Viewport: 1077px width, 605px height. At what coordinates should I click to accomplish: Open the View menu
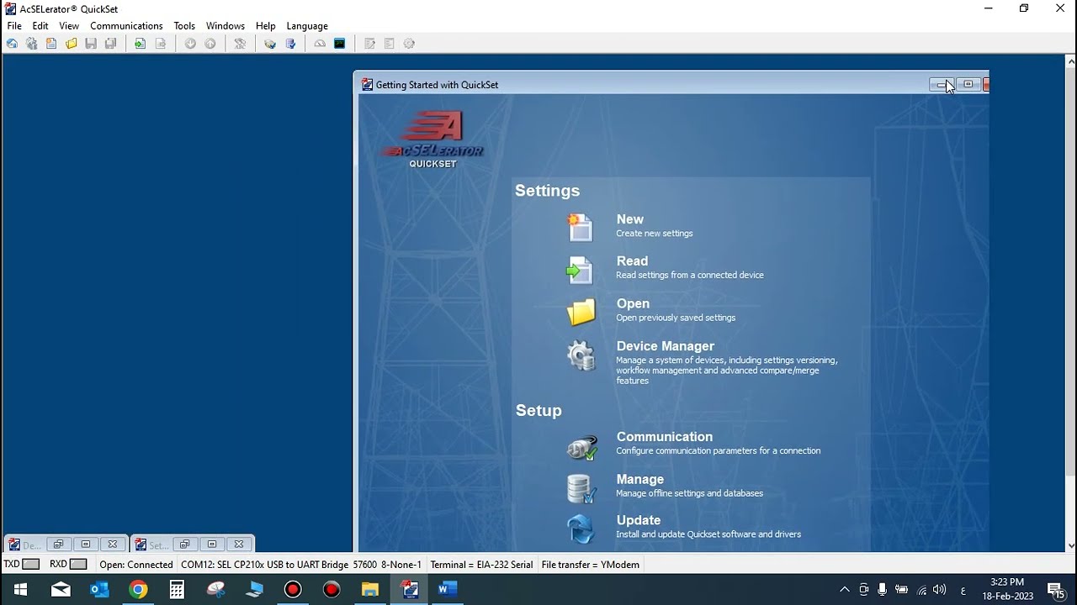pyautogui.click(x=69, y=26)
